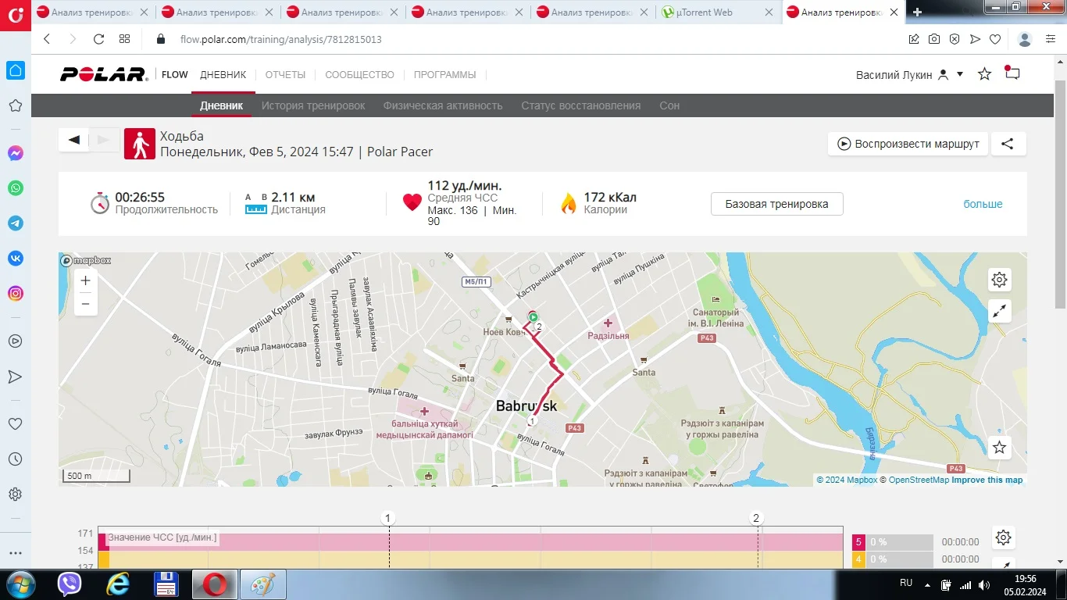Expand the map to fullscreen
The width and height of the screenshot is (1067, 600).
pos(999,311)
